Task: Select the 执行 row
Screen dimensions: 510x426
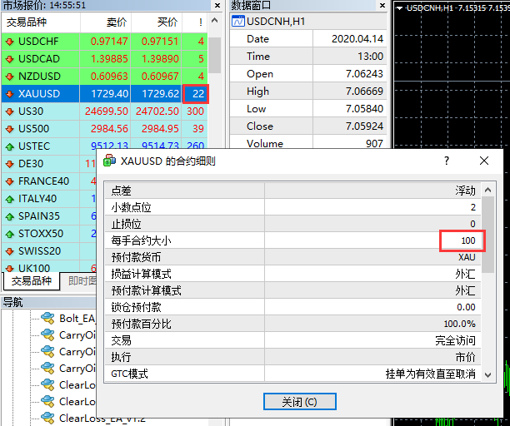Action: click(x=292, y=357)
